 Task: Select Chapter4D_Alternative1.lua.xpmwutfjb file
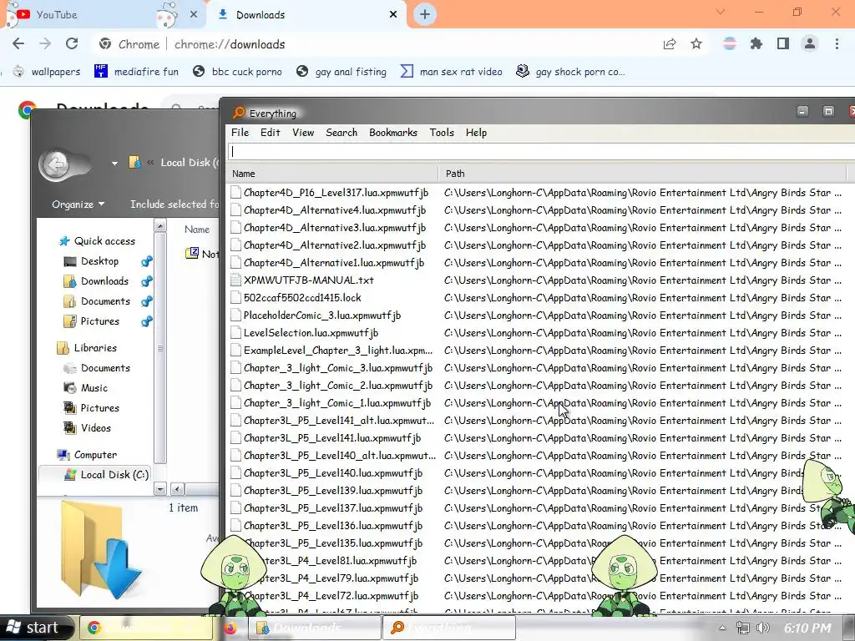334,263
